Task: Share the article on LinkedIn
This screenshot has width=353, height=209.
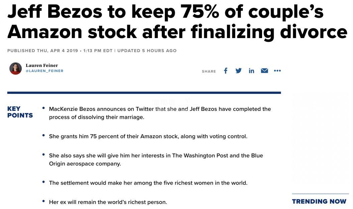Action: point(251,71)
